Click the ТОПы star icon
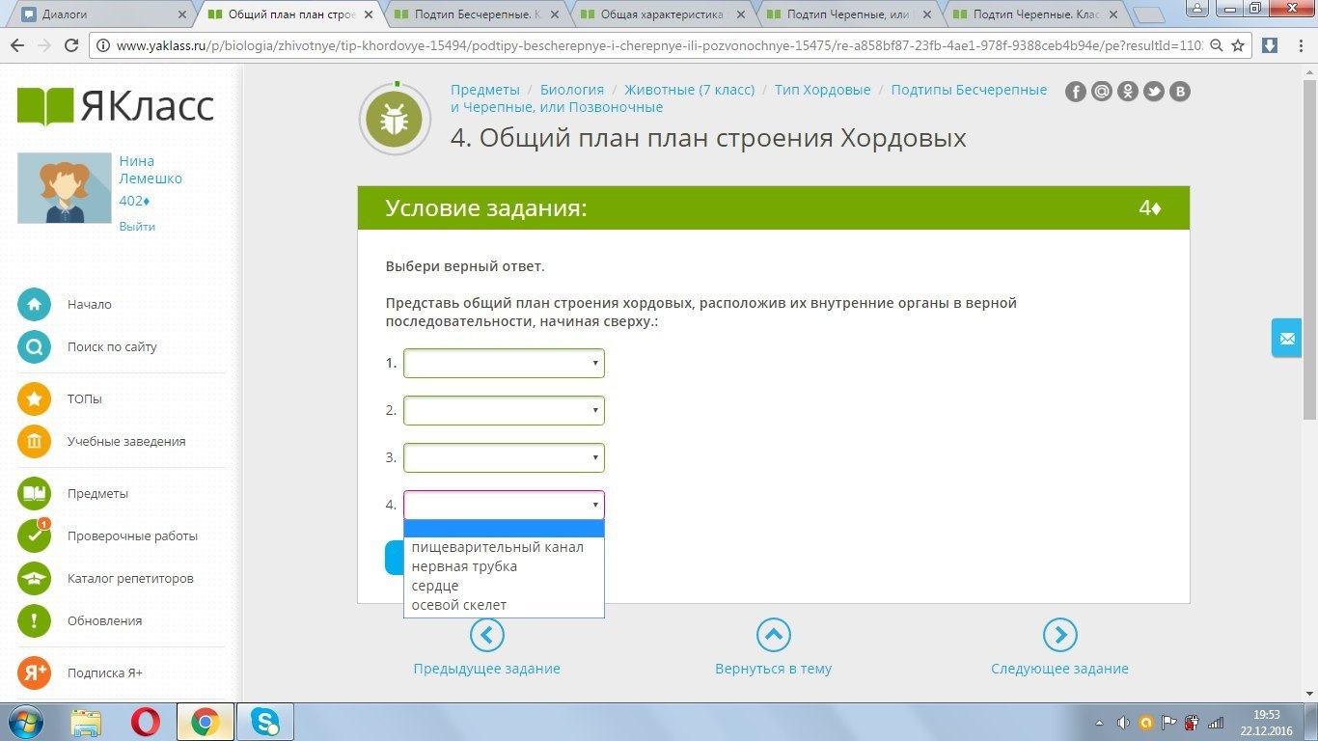Viewport: 1318px width, 741px height. (35, 398)
